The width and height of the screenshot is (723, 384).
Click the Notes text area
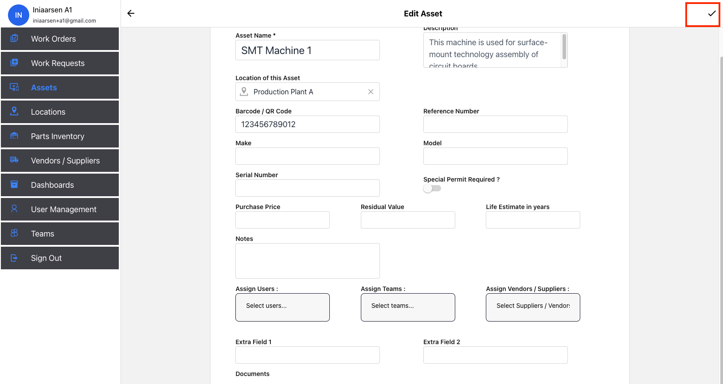point(308,261)
